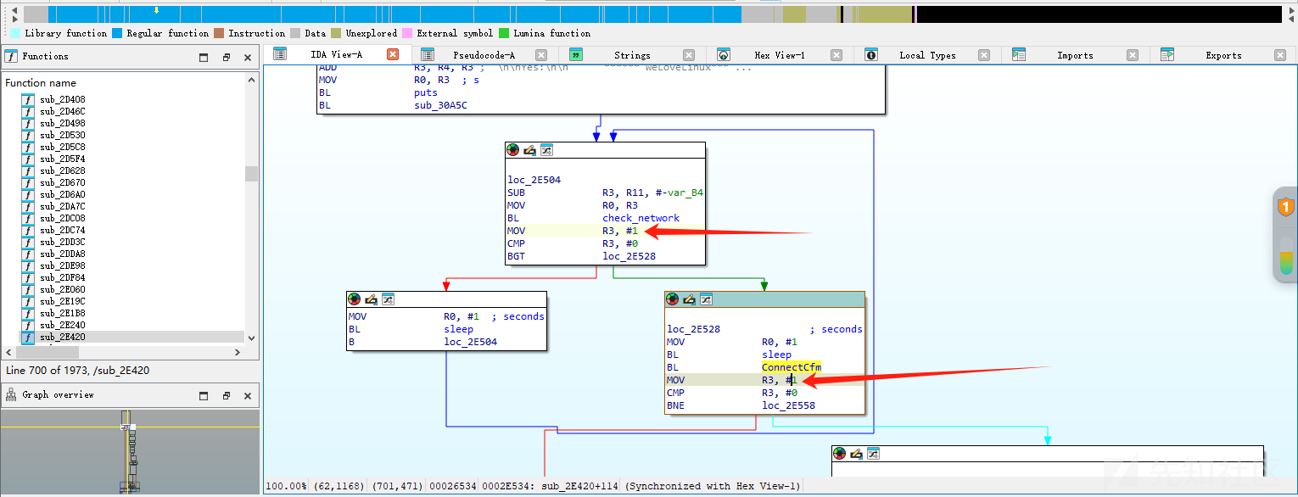
Task: Close the Strings tab
Action: [x=689, y=55]
